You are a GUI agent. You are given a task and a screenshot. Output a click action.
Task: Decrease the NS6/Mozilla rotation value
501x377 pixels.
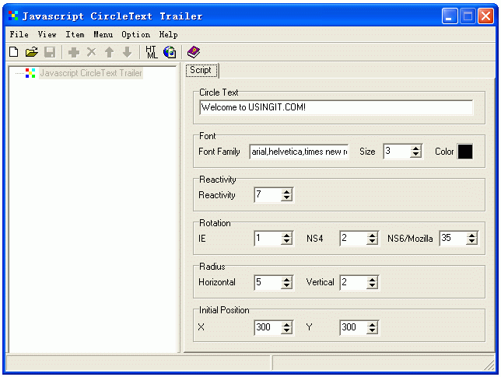(x=471, y=242)
